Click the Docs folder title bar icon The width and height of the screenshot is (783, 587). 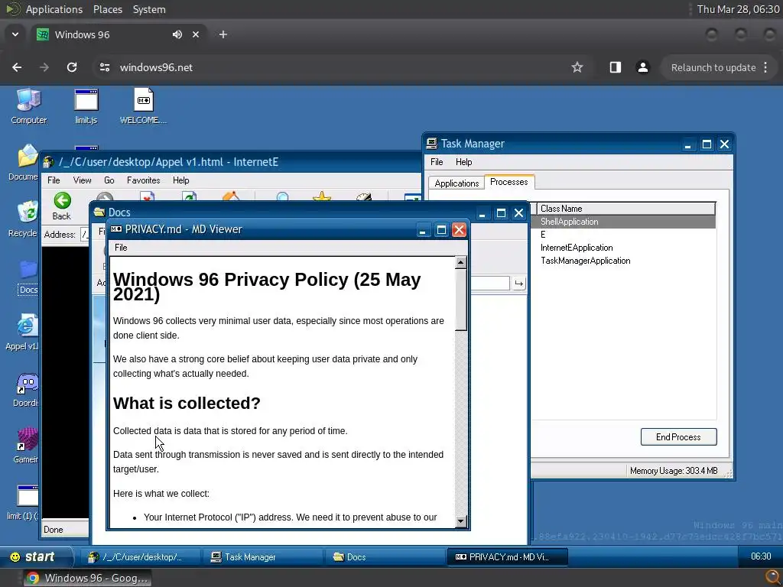tap(99, 212)
